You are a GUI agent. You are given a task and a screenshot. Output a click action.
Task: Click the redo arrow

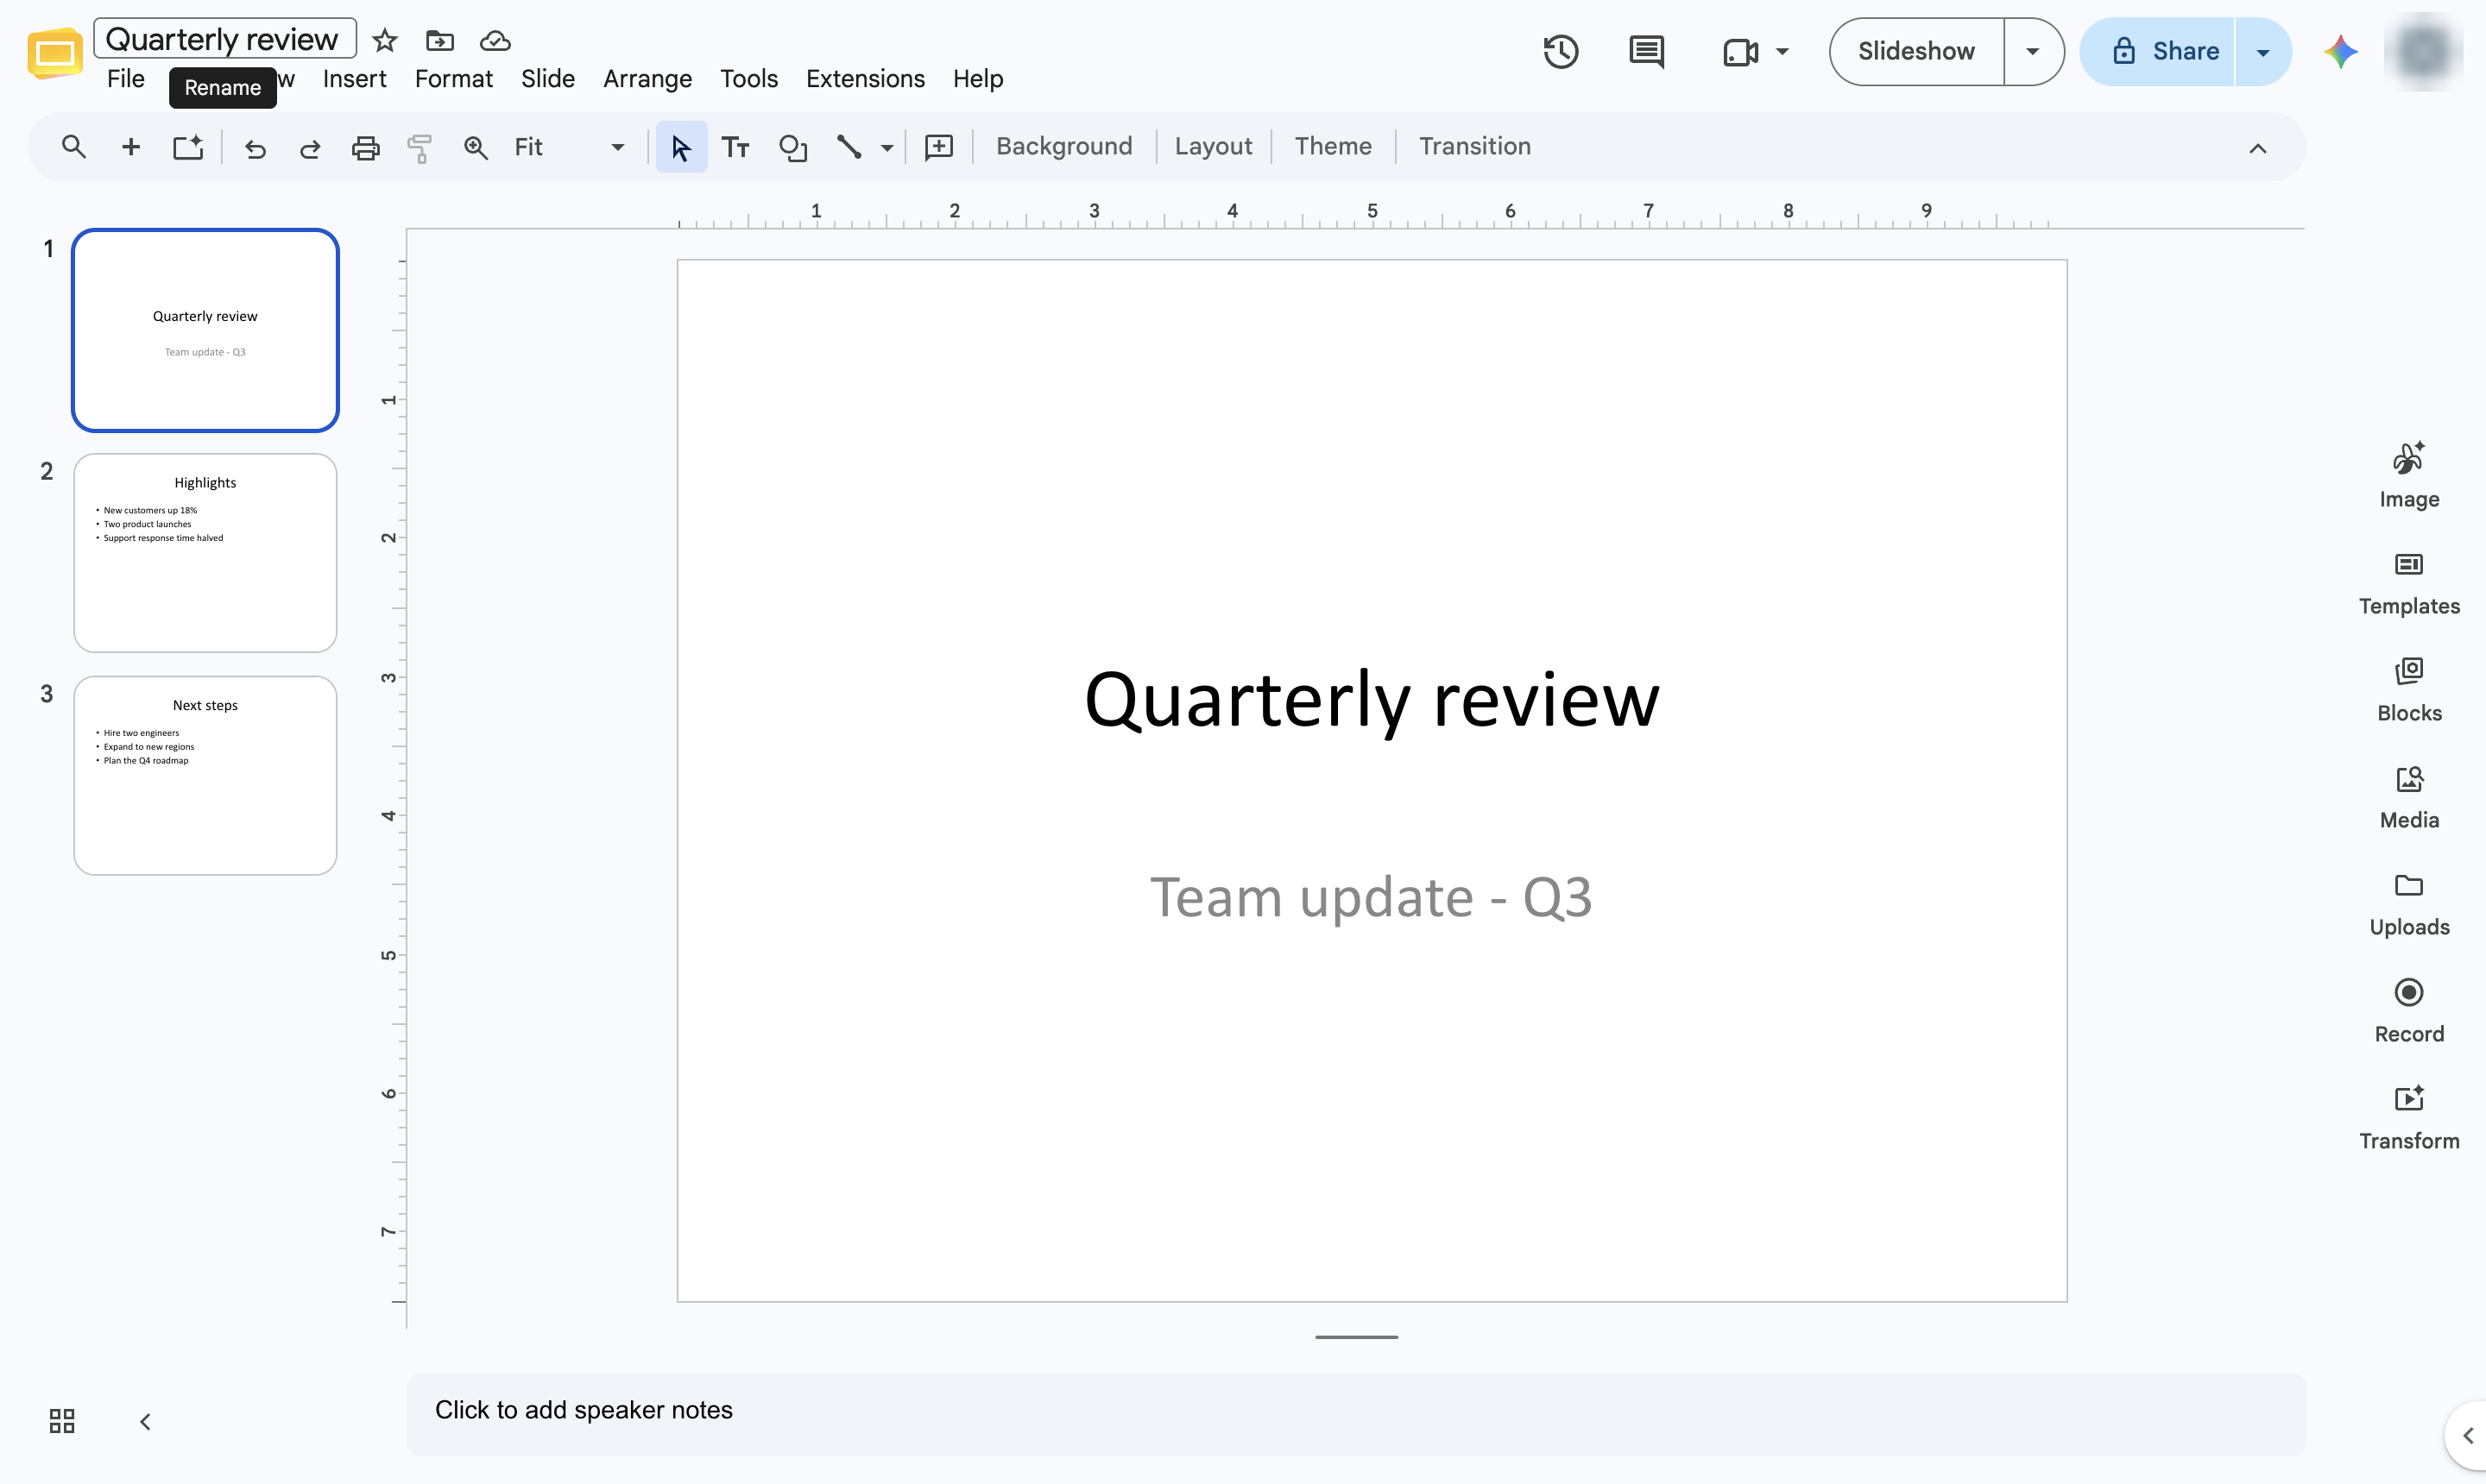tap(310, 148)
